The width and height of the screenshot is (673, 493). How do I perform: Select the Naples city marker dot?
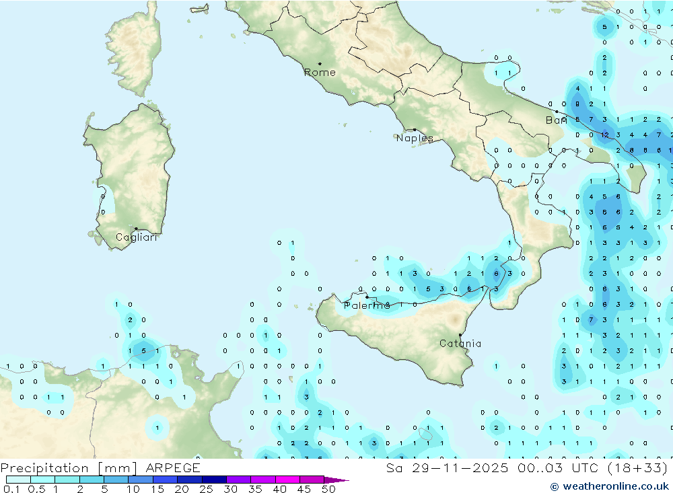pos(415,130)
